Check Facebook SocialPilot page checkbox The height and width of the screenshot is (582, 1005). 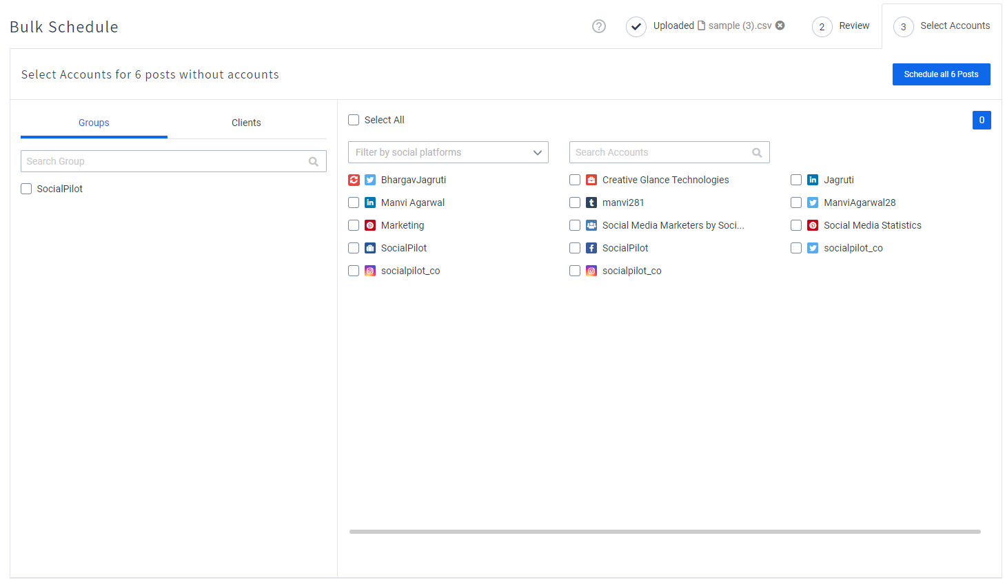pos(575,248)
